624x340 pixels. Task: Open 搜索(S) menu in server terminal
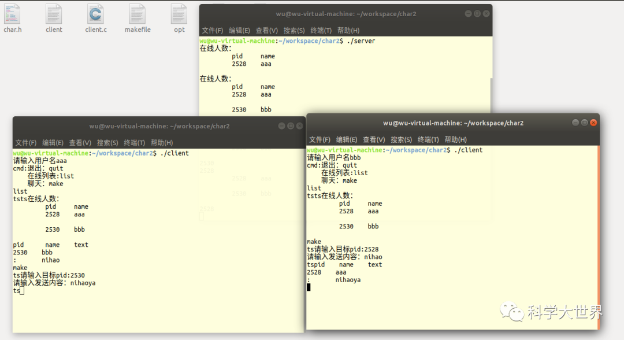pyautogui.click(x=294, y=30)
